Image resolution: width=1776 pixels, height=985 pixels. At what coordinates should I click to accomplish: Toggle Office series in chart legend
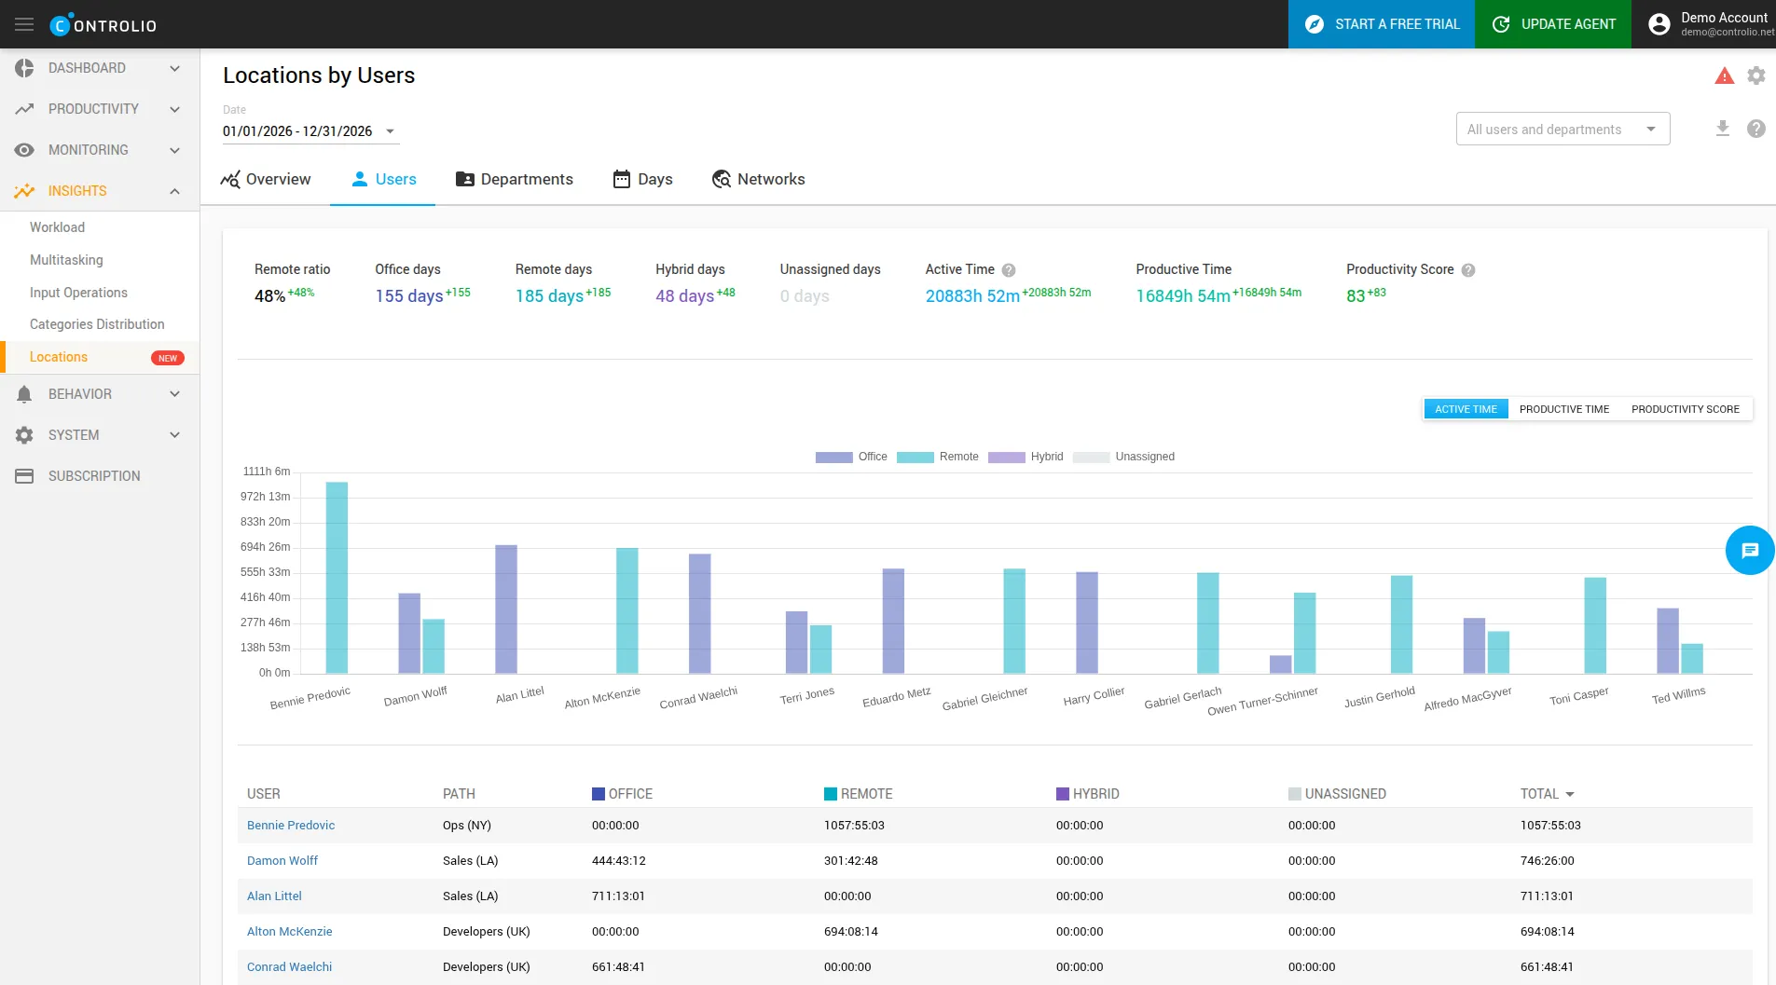coord(851,457)
